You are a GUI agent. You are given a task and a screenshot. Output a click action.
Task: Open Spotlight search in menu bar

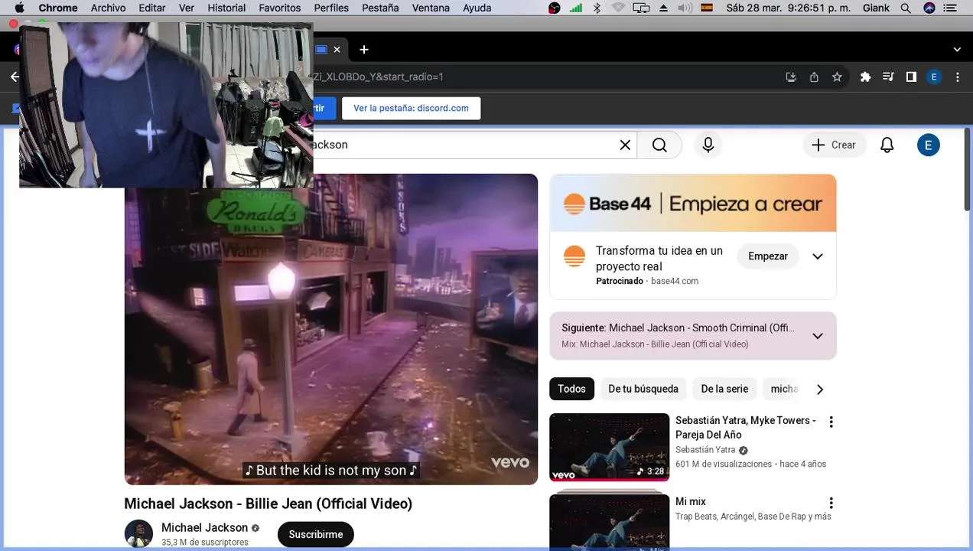906,8
